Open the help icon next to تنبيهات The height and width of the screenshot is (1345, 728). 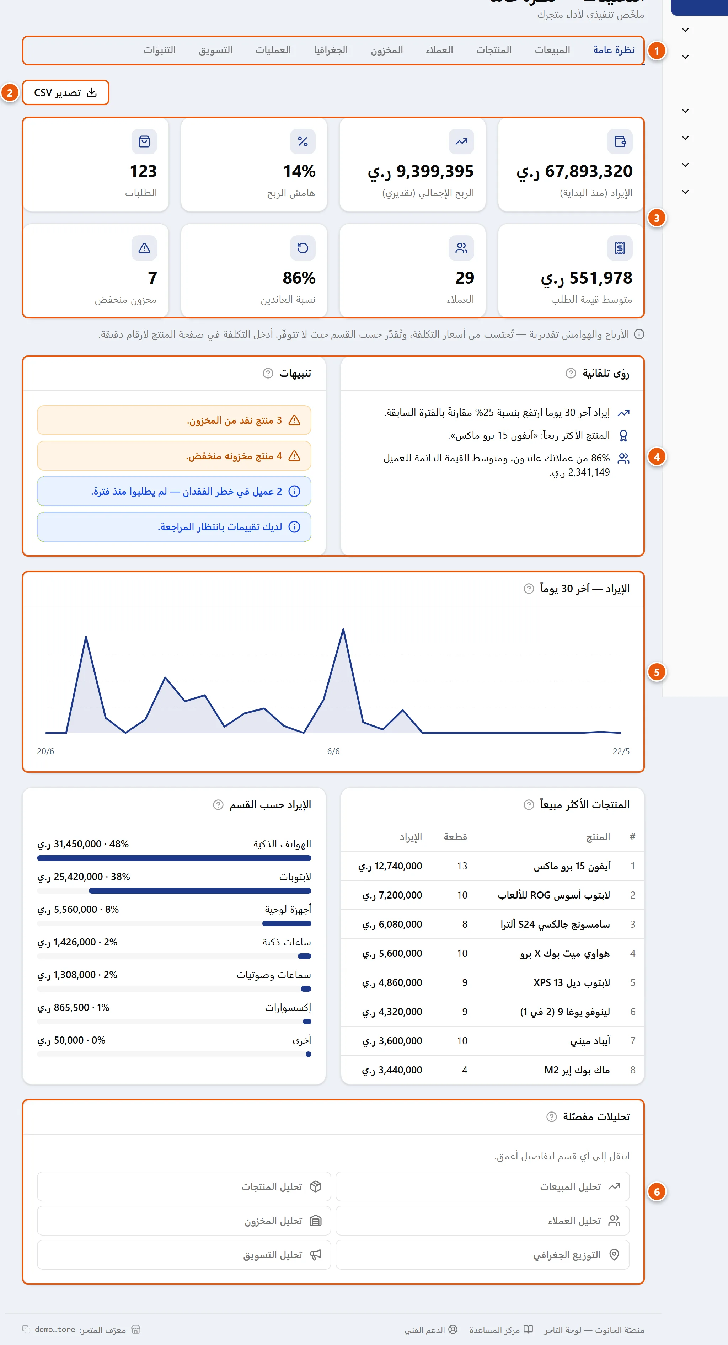(268, 373)
